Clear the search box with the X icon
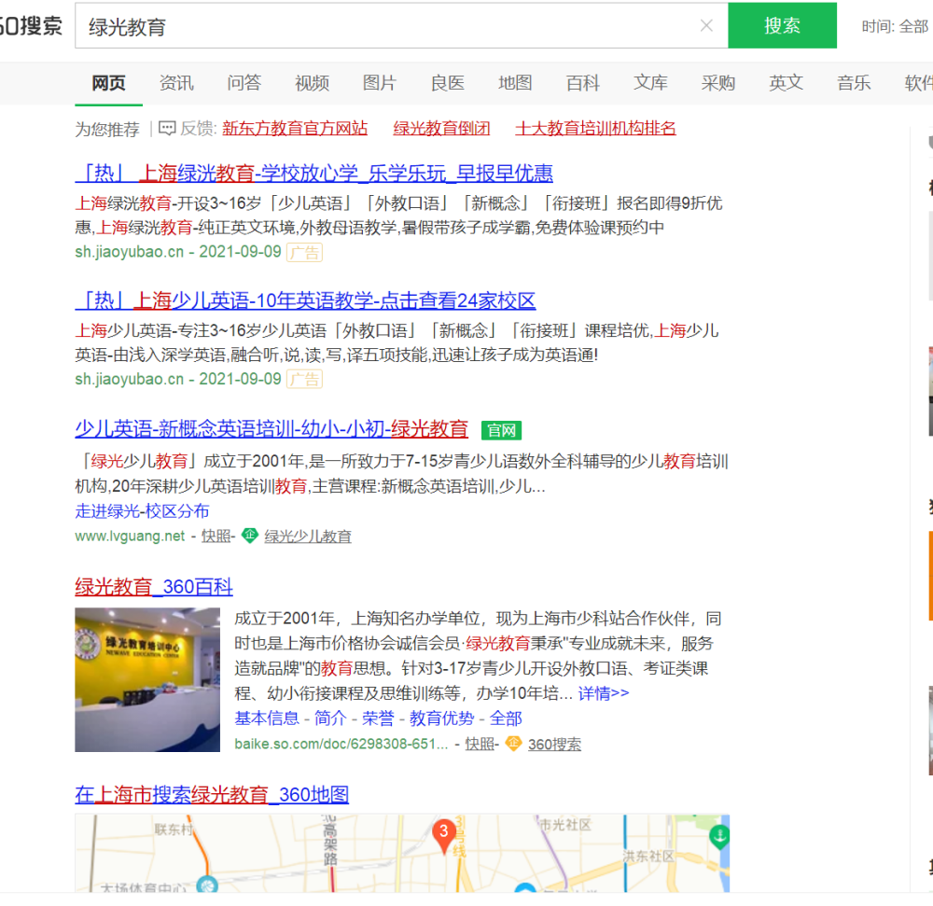The height and width of the screenshot is (906, 933). tap(706, 25)
